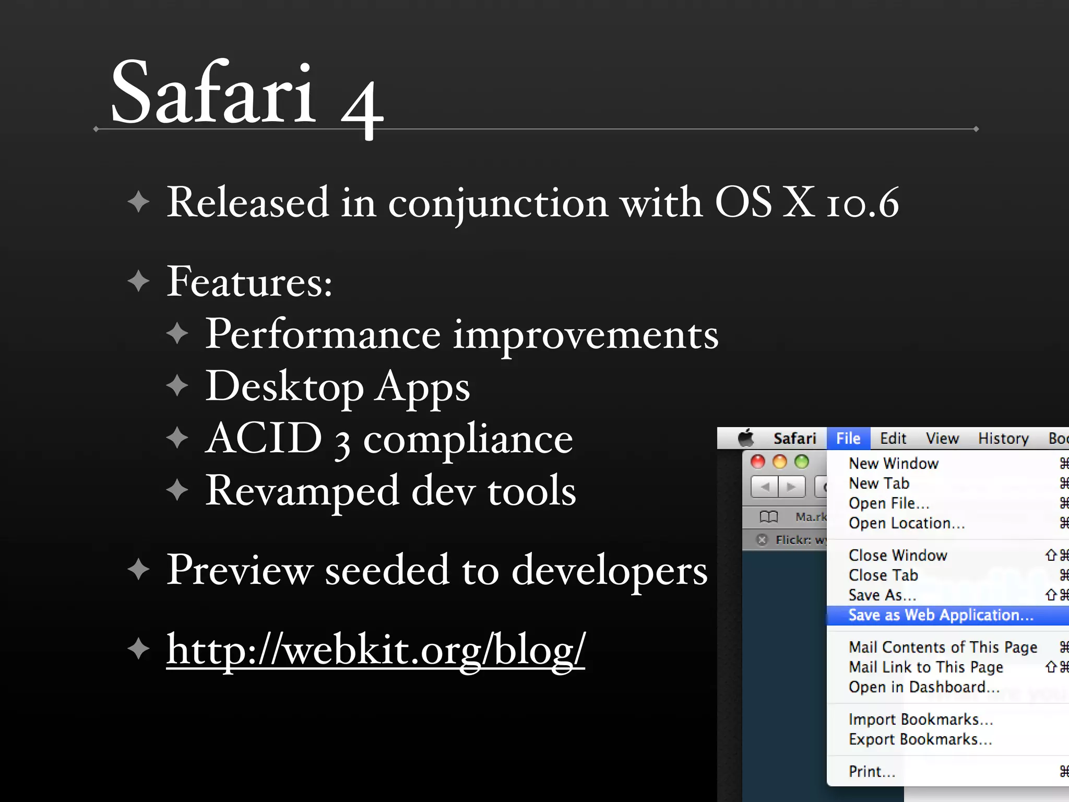
Task: Open the Safari application menu
Action: (794, 439)
